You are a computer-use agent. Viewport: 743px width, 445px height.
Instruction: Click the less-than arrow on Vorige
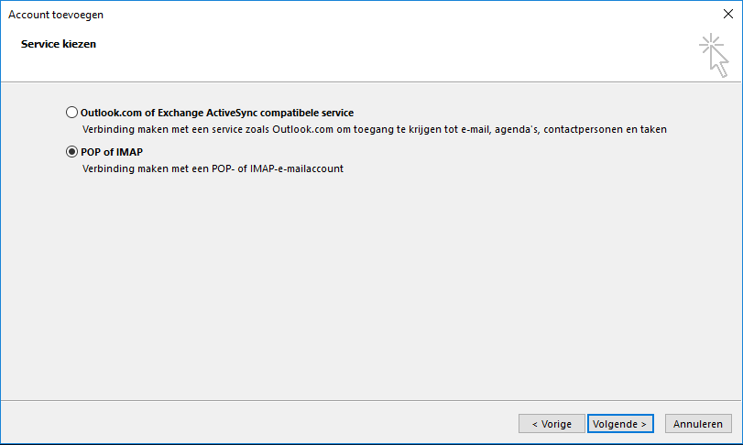(534, 424)
